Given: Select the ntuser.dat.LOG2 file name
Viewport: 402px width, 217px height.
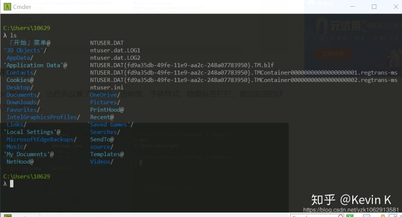Looking at the screenshot, I should [115, 57].
